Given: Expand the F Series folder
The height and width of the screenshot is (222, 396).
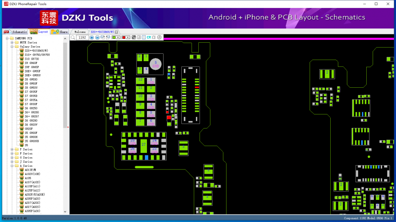Looking at the screenshot, I should pos(12,153).
